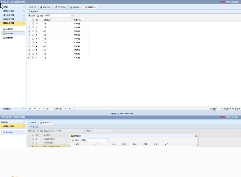Check the class row with ID 3

click(x=33, y=50)
